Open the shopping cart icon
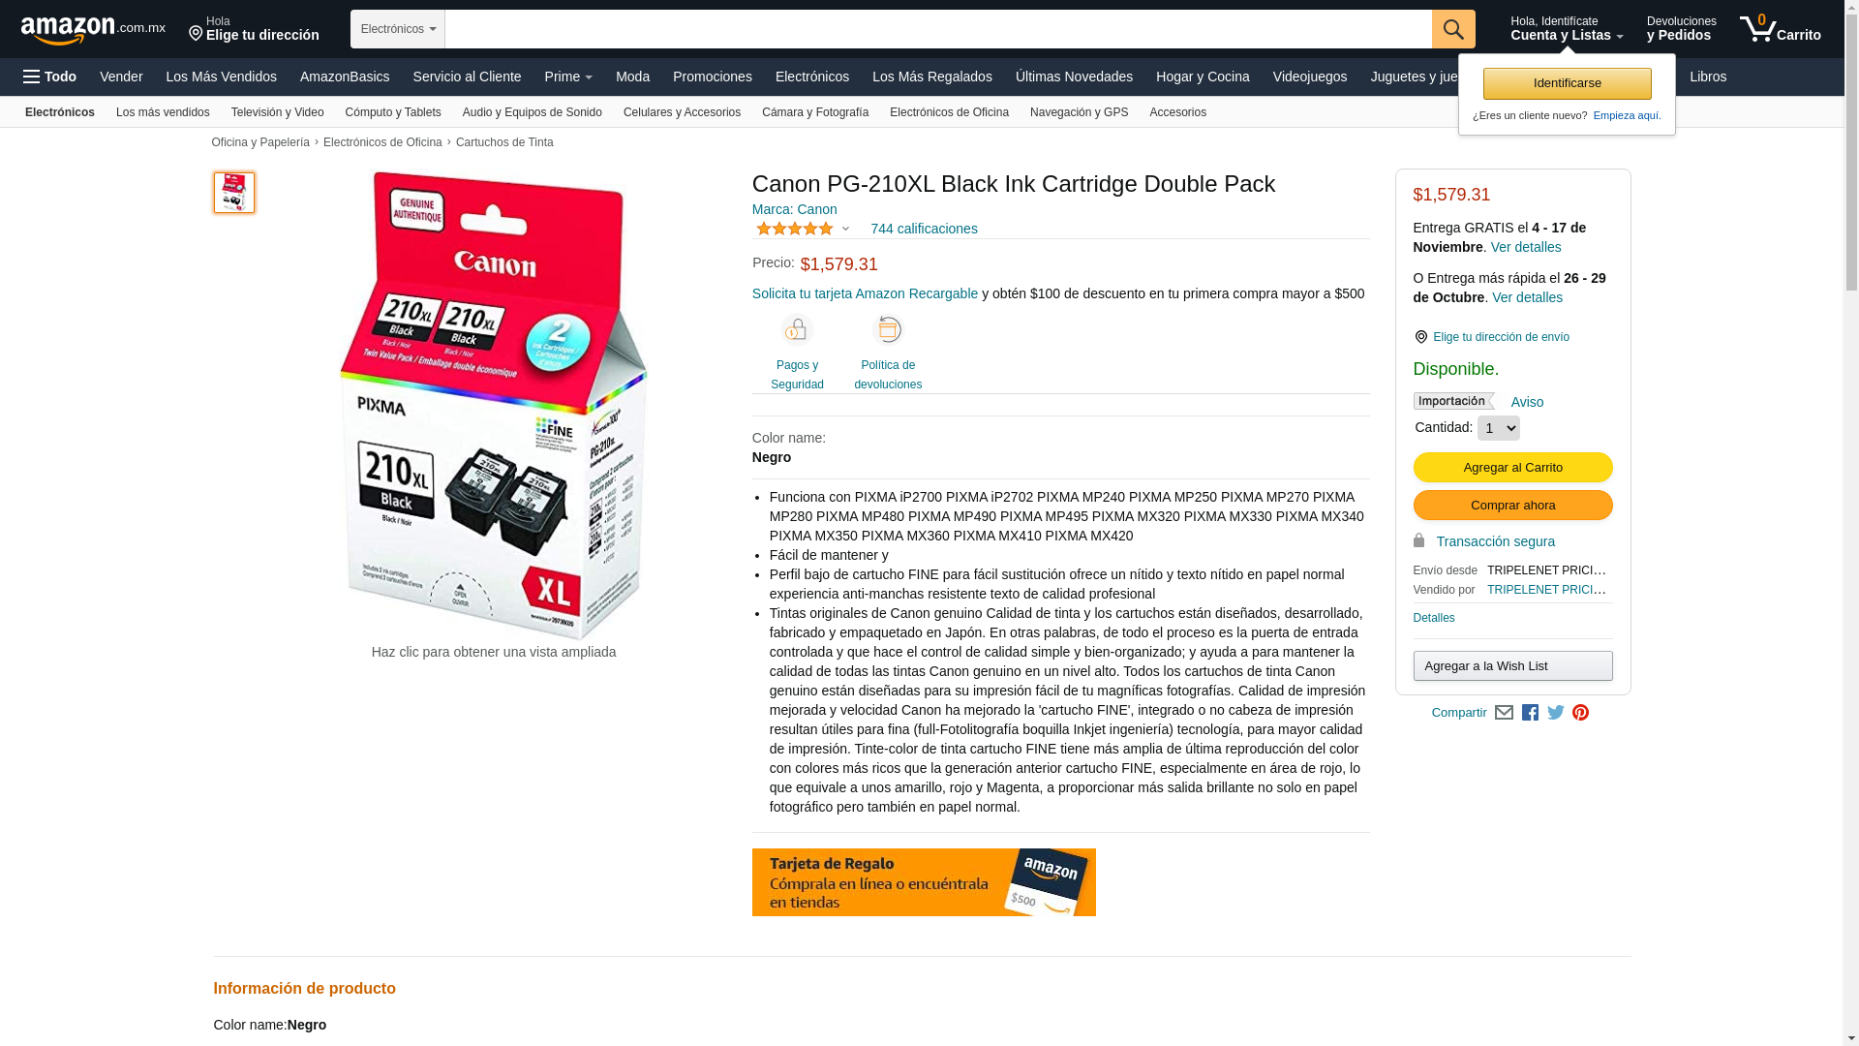Screen dimensions: 1859x1046 (x=1780, y=29)
